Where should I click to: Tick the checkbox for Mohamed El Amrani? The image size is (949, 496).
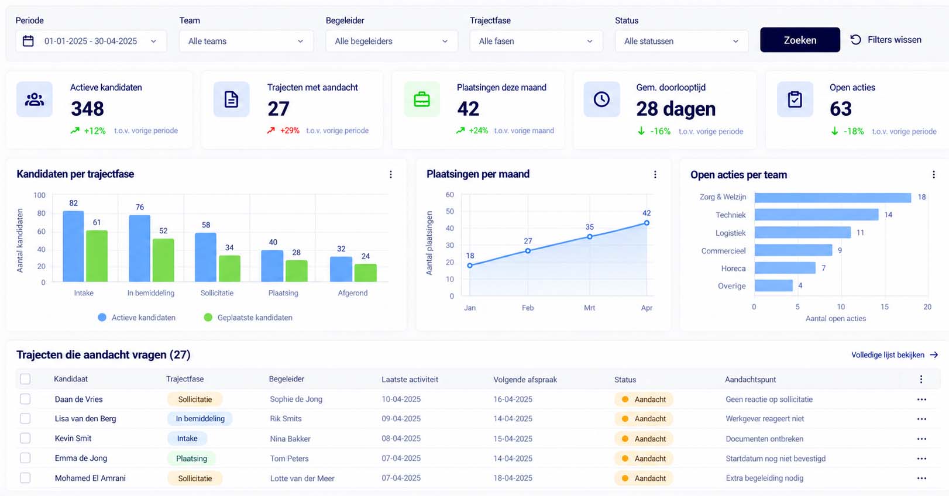click(25, 478)
